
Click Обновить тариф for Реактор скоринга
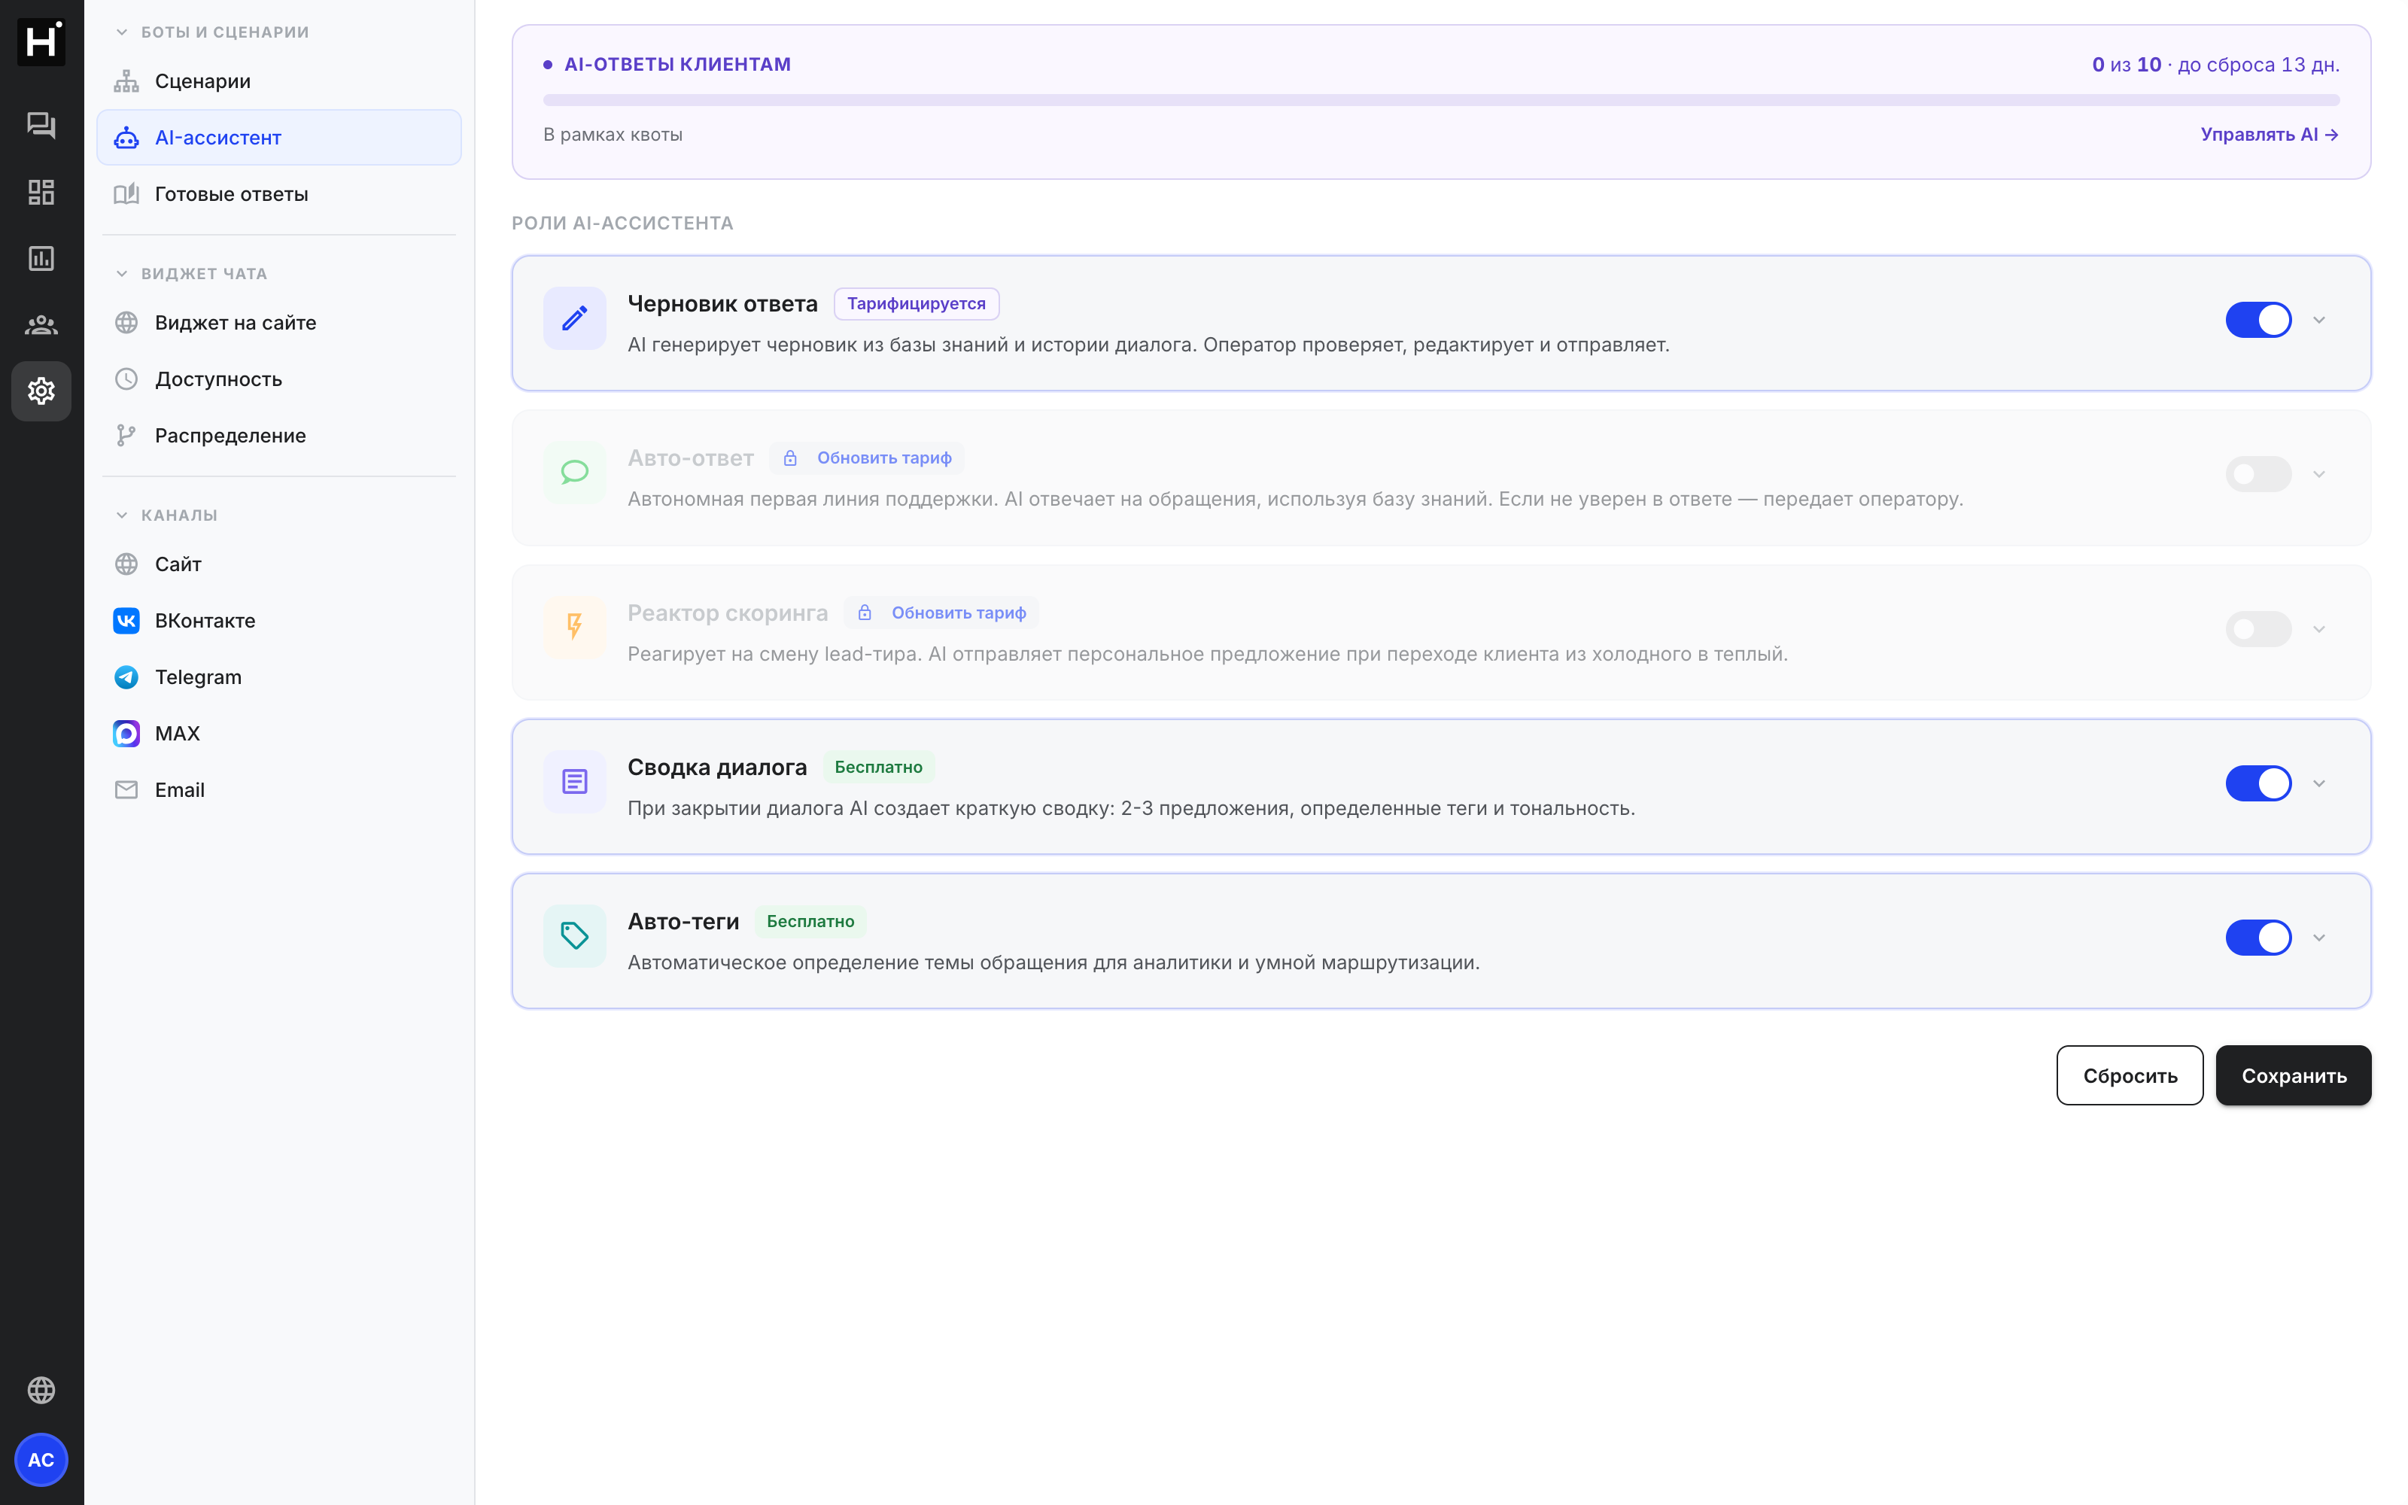click(941, 612)
